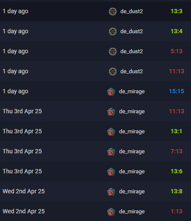Open the 7:13 de_mirage match
The image size is (191, 221).
coord(177,151)
